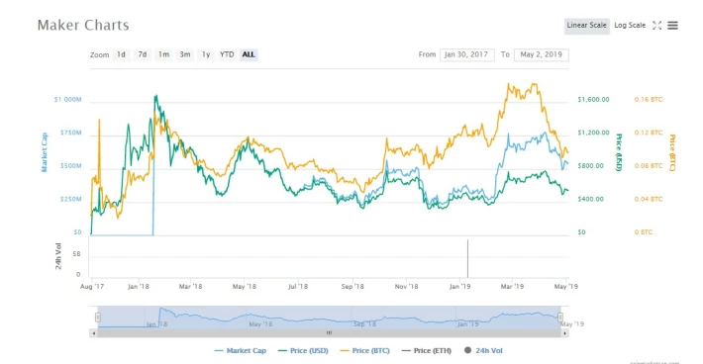703x364 pixels.
Task: Click the 0.04 BTC axis label
Action: [x=649, y=199]
